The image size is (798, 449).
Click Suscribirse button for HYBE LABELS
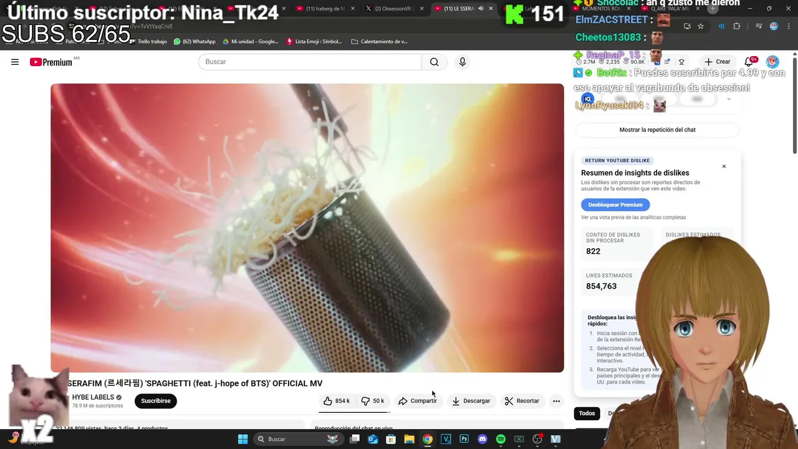coord(156,401)
